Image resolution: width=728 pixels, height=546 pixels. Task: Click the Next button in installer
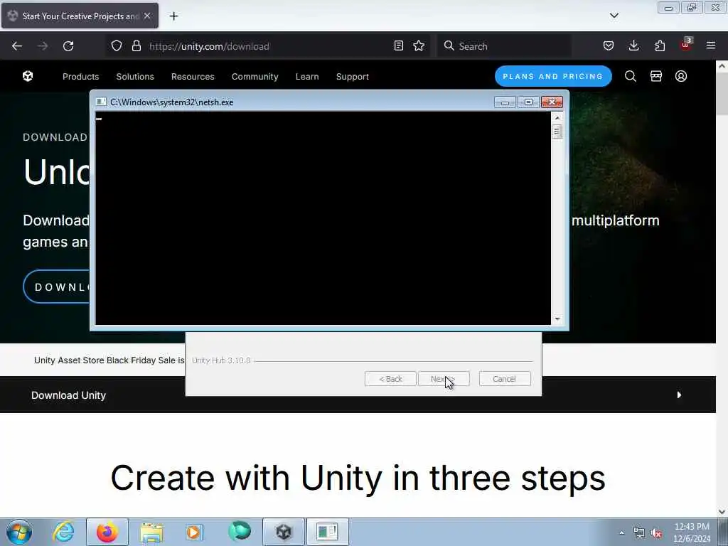point(444,379)
